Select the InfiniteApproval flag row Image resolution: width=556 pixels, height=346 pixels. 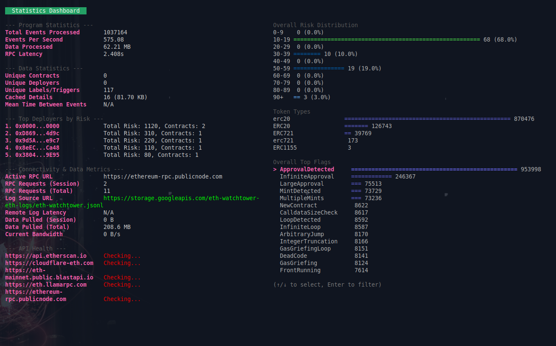point(307,177)
